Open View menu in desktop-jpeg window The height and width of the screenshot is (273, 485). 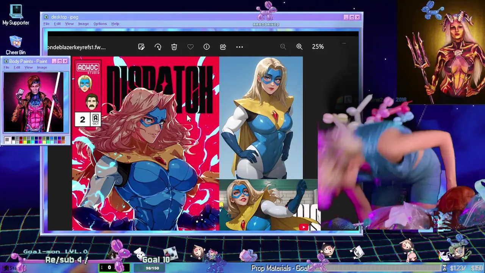click(x=69, y=24)
